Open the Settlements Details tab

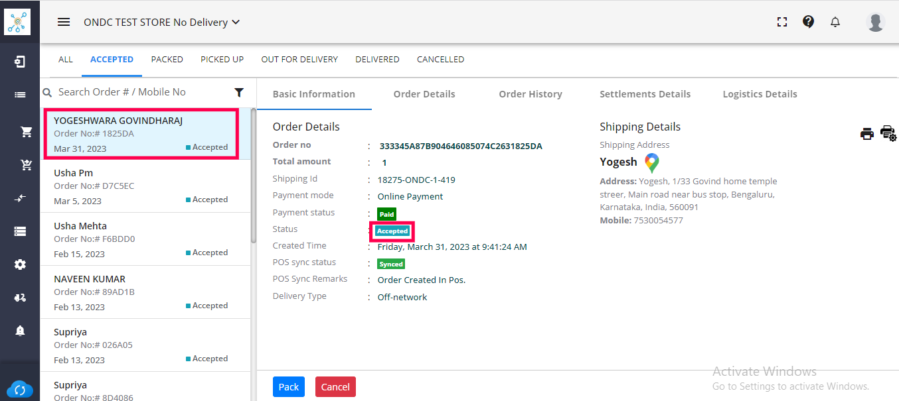coord(645,94)
